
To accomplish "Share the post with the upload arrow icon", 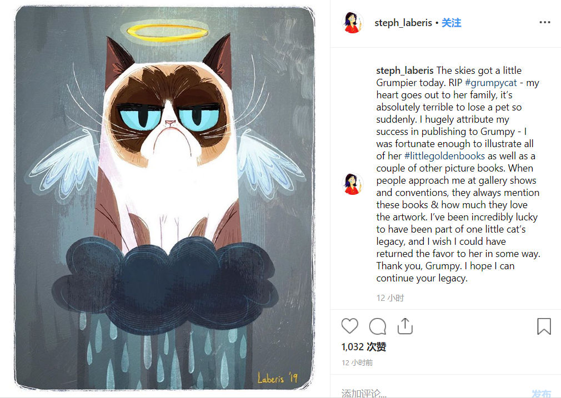I will (405, 326).
